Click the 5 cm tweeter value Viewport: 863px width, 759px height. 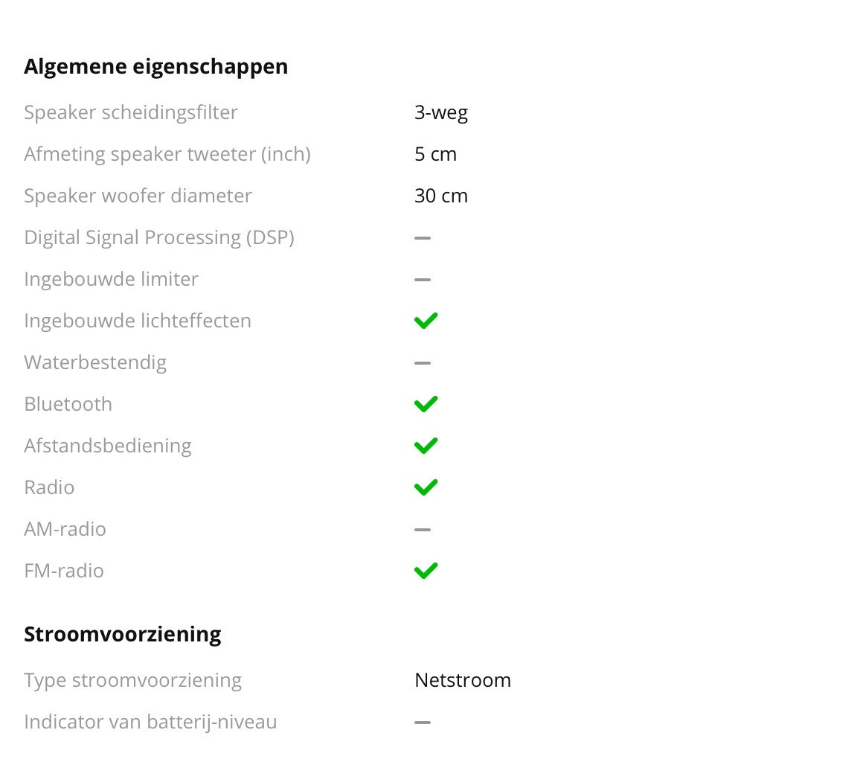pyautogui.click(x=435, y=154)
